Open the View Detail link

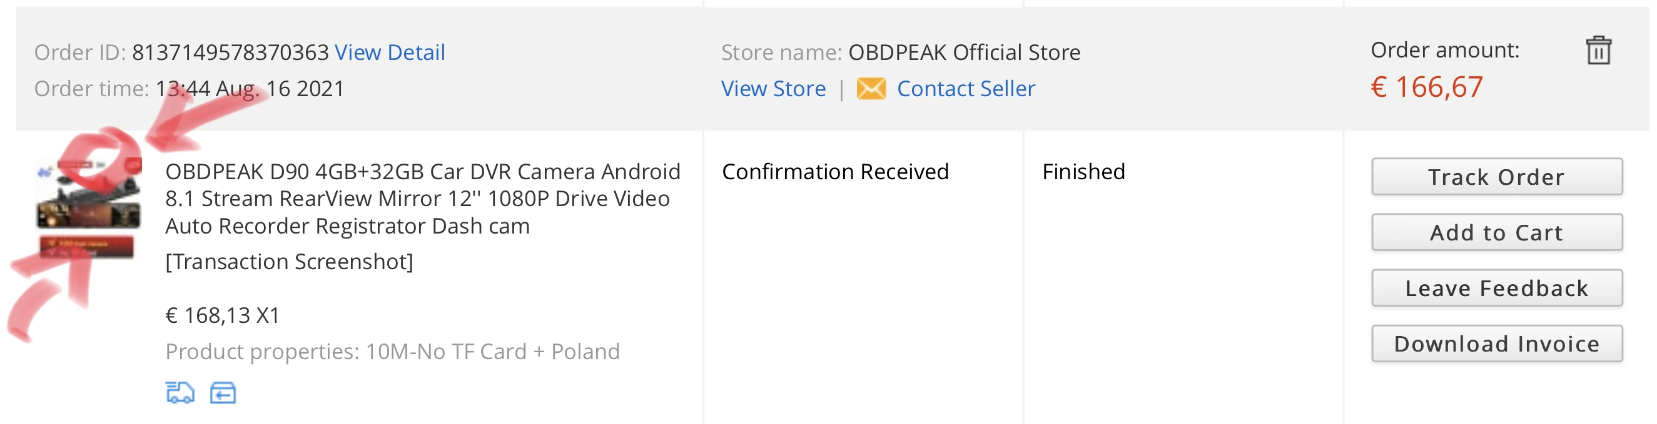tap(389, 52)
